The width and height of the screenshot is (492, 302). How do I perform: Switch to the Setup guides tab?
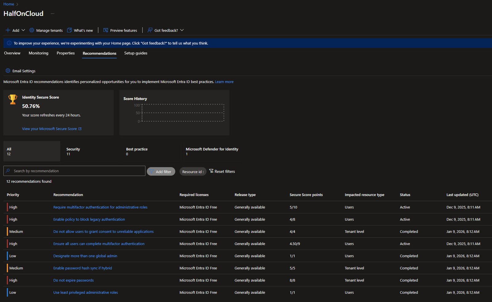pyautogui.click(x=136, y=53)
